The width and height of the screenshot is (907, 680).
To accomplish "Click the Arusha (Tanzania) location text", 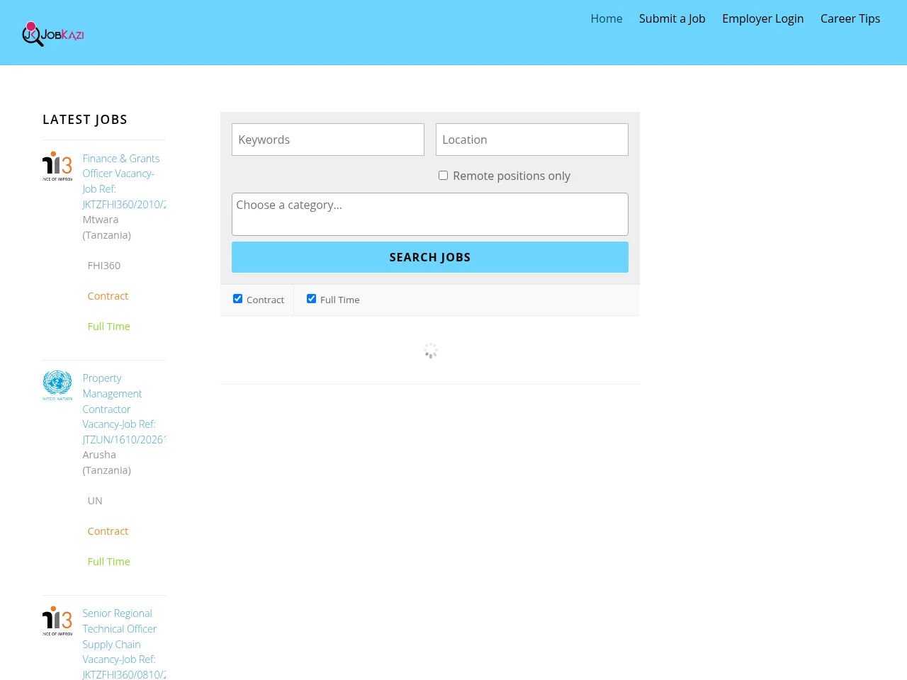I will click(107, 463).
